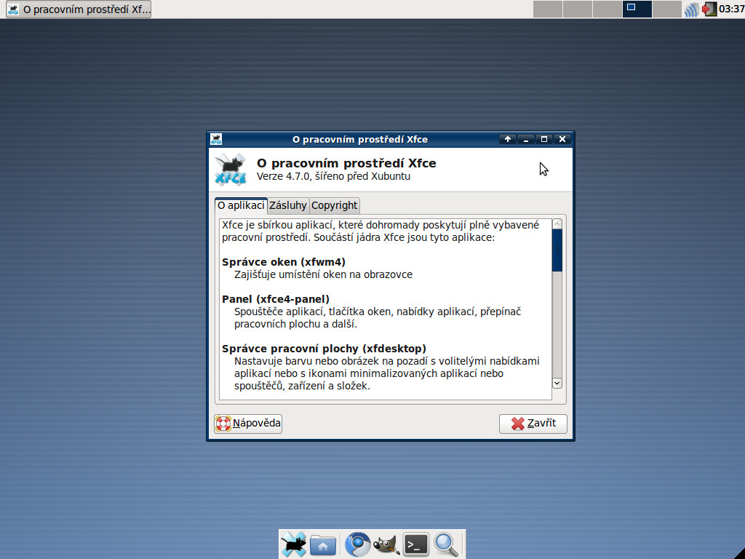Viewport: 745px width, 559px height.
Task: Click the large Xfce mouse logo in the dialog header
Action: coord(231,169)
